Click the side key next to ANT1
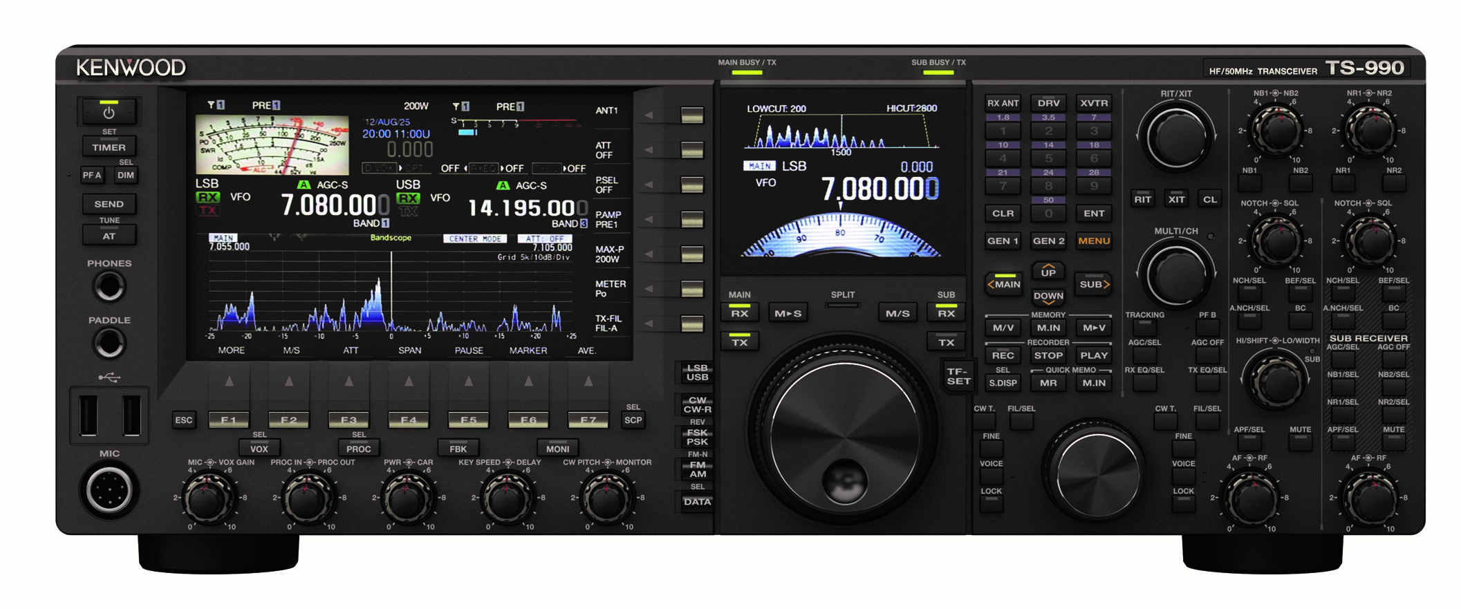The image size is (1461, 609). [691, 115]
